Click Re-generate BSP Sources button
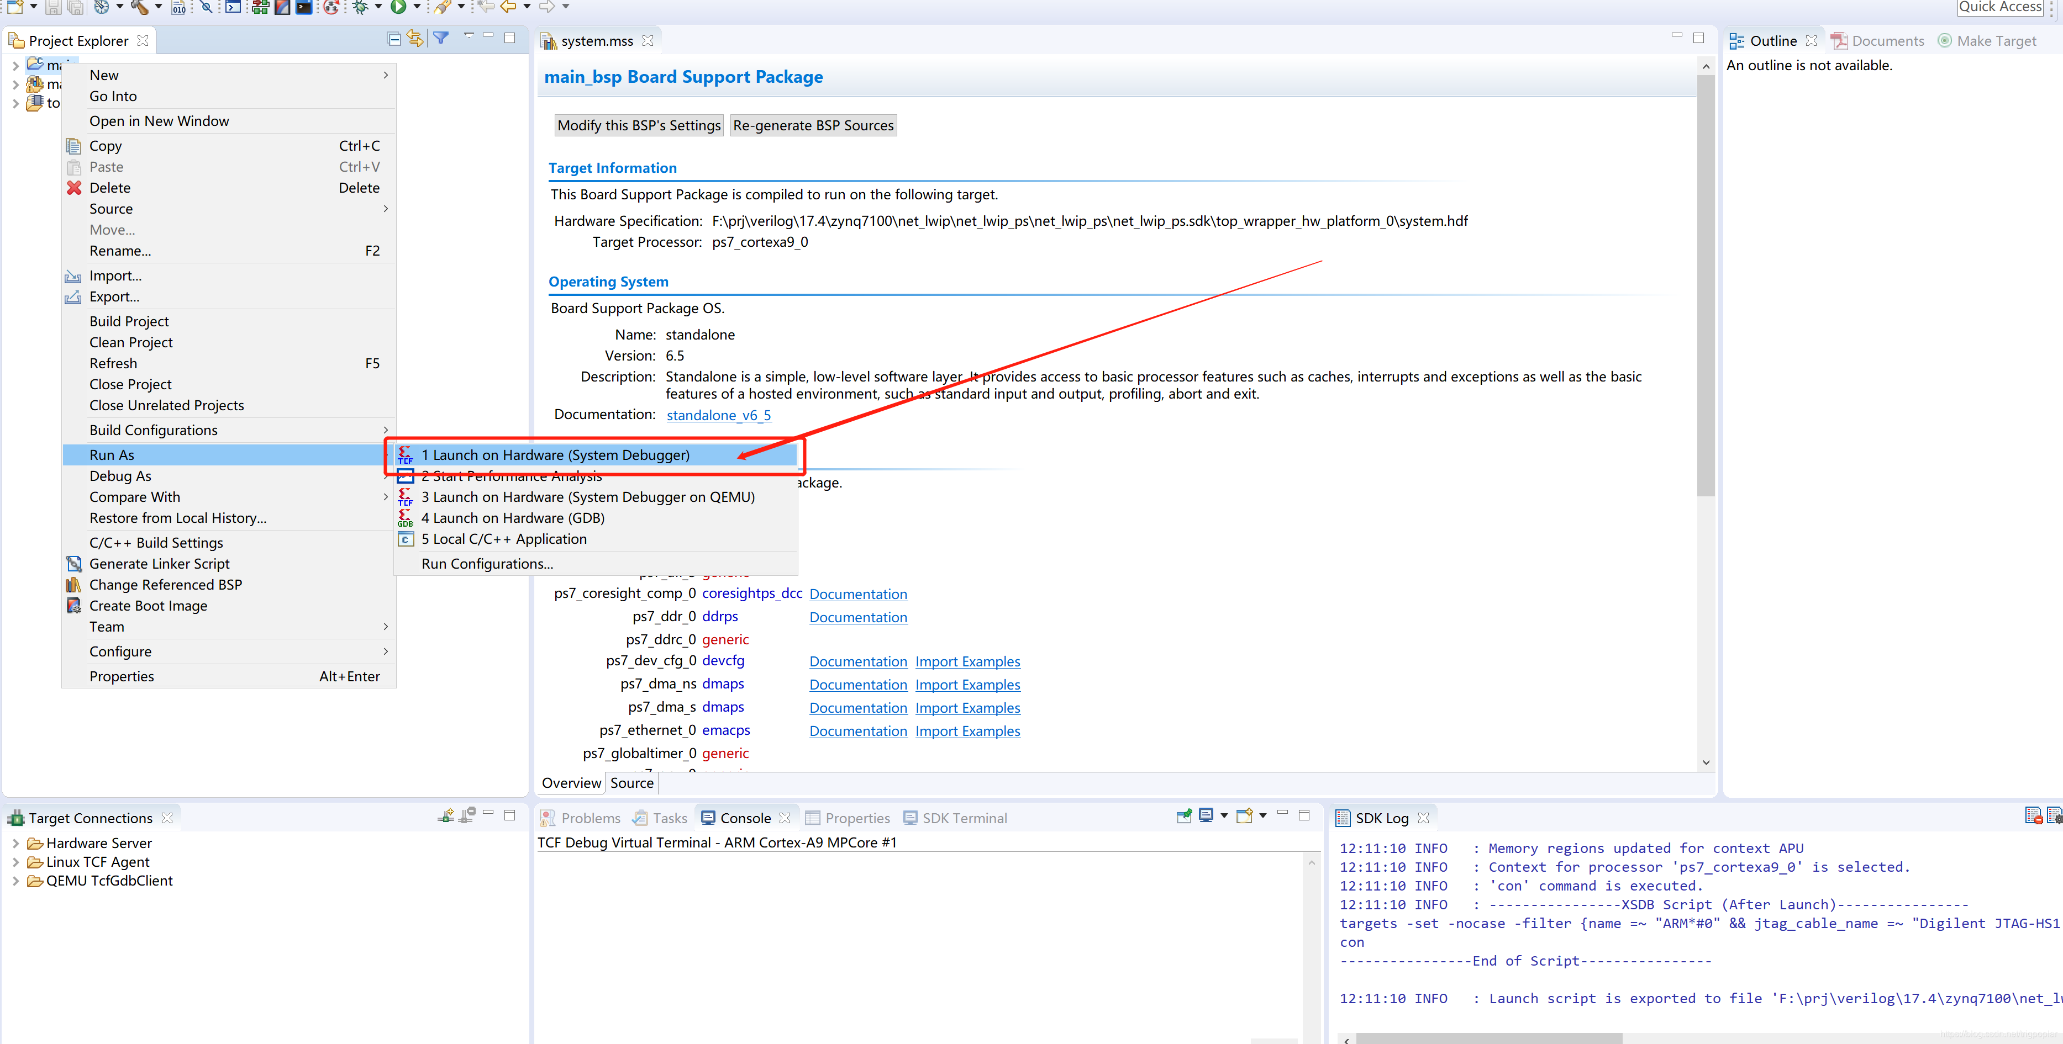The image size is (2063, 1044). [x=813, y=125]
